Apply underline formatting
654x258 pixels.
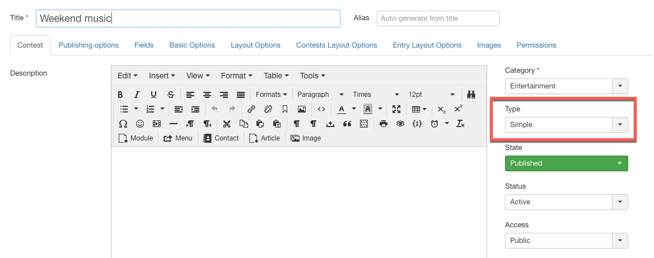pyautogui.click(x=153, y=95)
